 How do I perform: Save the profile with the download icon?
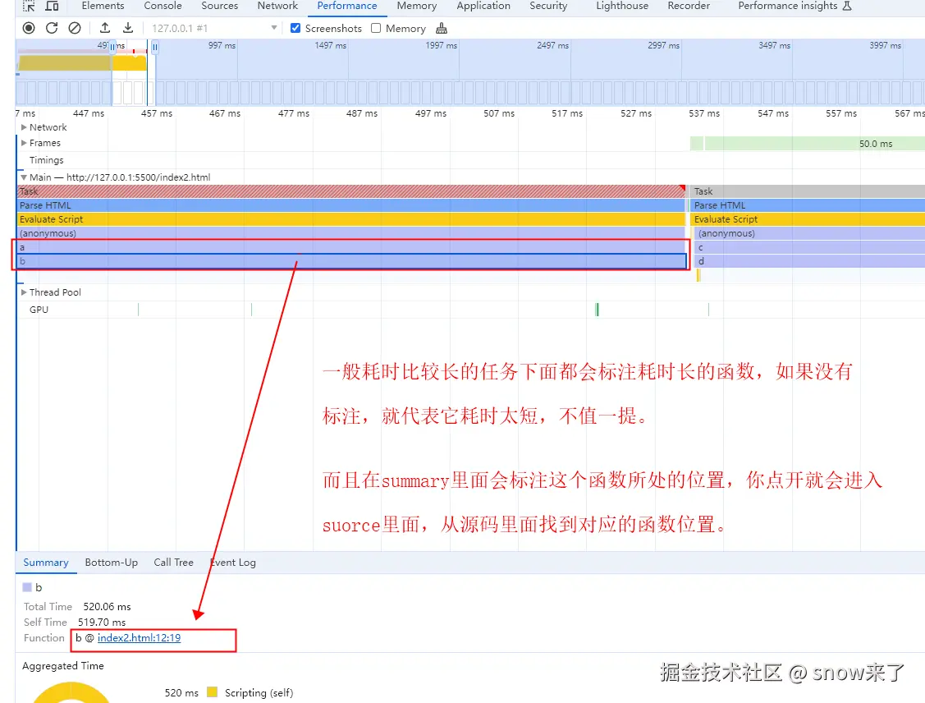click(127, 28)
